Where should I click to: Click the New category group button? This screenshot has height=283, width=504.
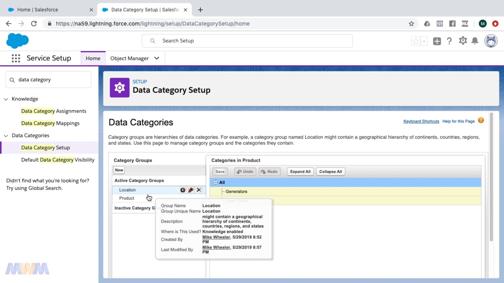coord(119,170)
